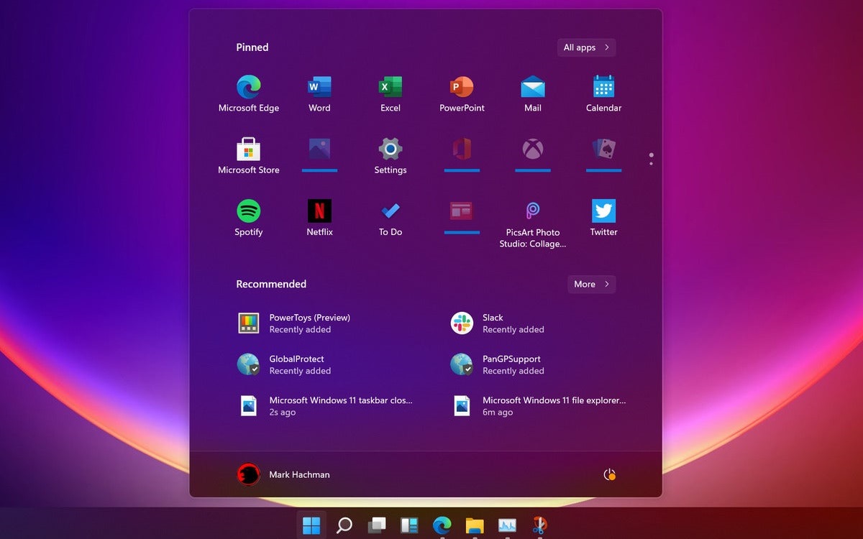
Task: Open Settings from pinned apps
Action: [391, 157]
